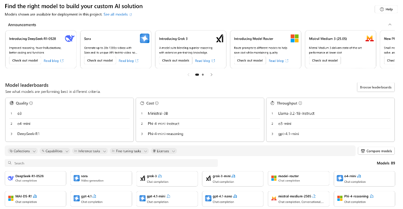The height and width of the screenshot is (209, 403).
Task: Click external link icon after See all models
Action: pos(130,15)
